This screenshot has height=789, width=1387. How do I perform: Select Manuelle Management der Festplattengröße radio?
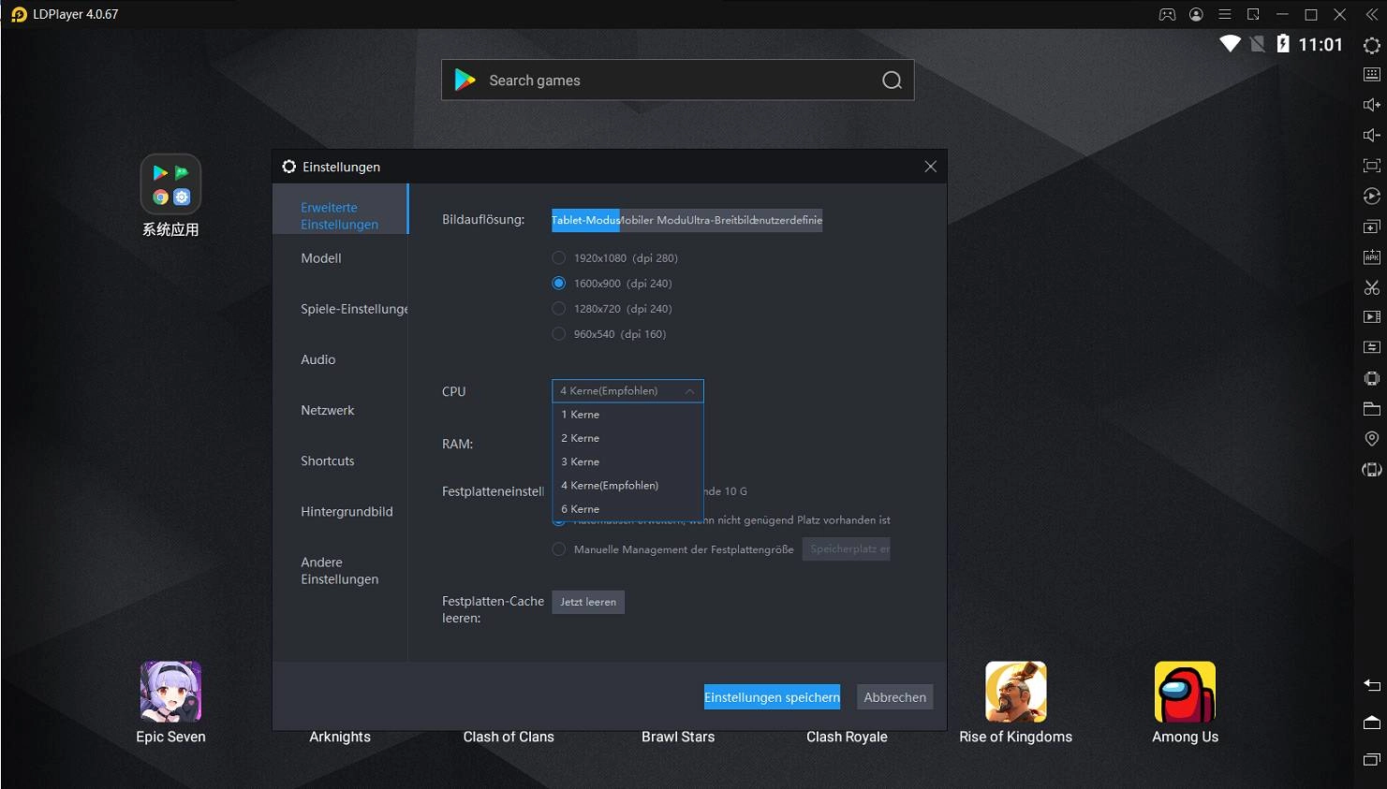(559, 549)
